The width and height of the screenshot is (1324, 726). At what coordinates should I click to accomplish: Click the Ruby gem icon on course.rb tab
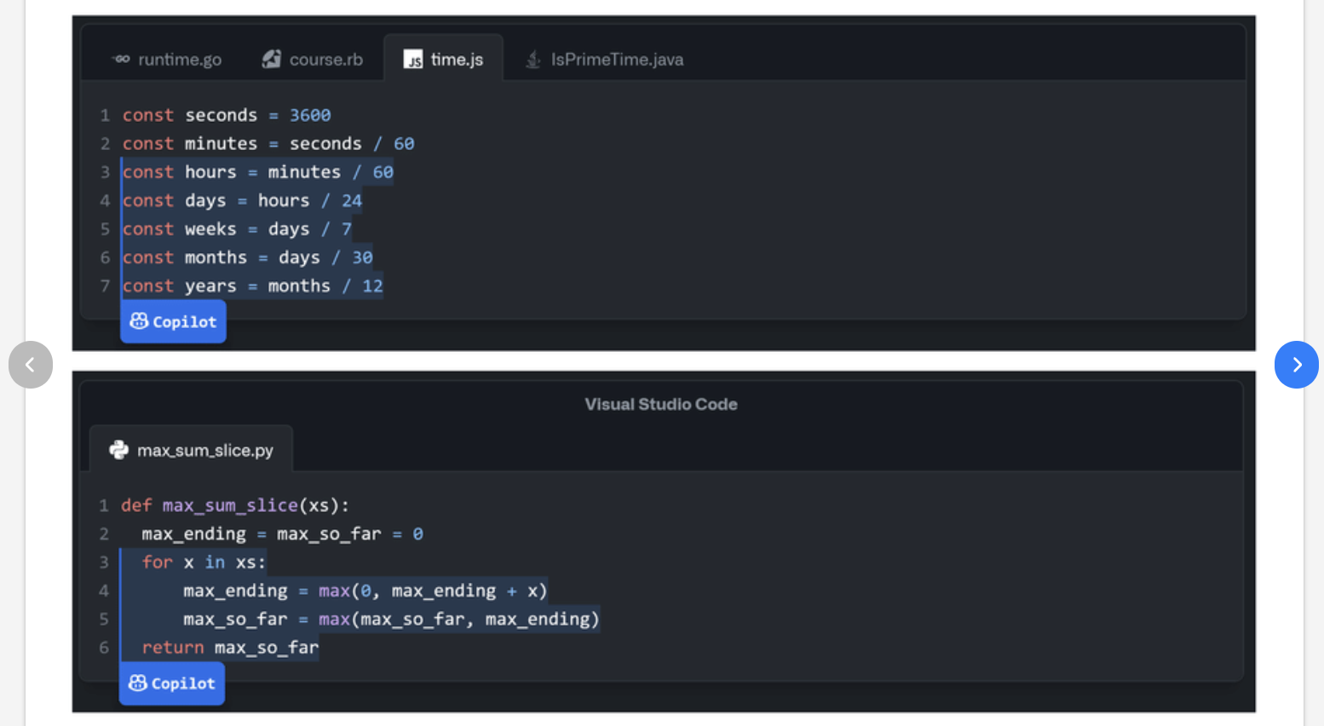272,59
